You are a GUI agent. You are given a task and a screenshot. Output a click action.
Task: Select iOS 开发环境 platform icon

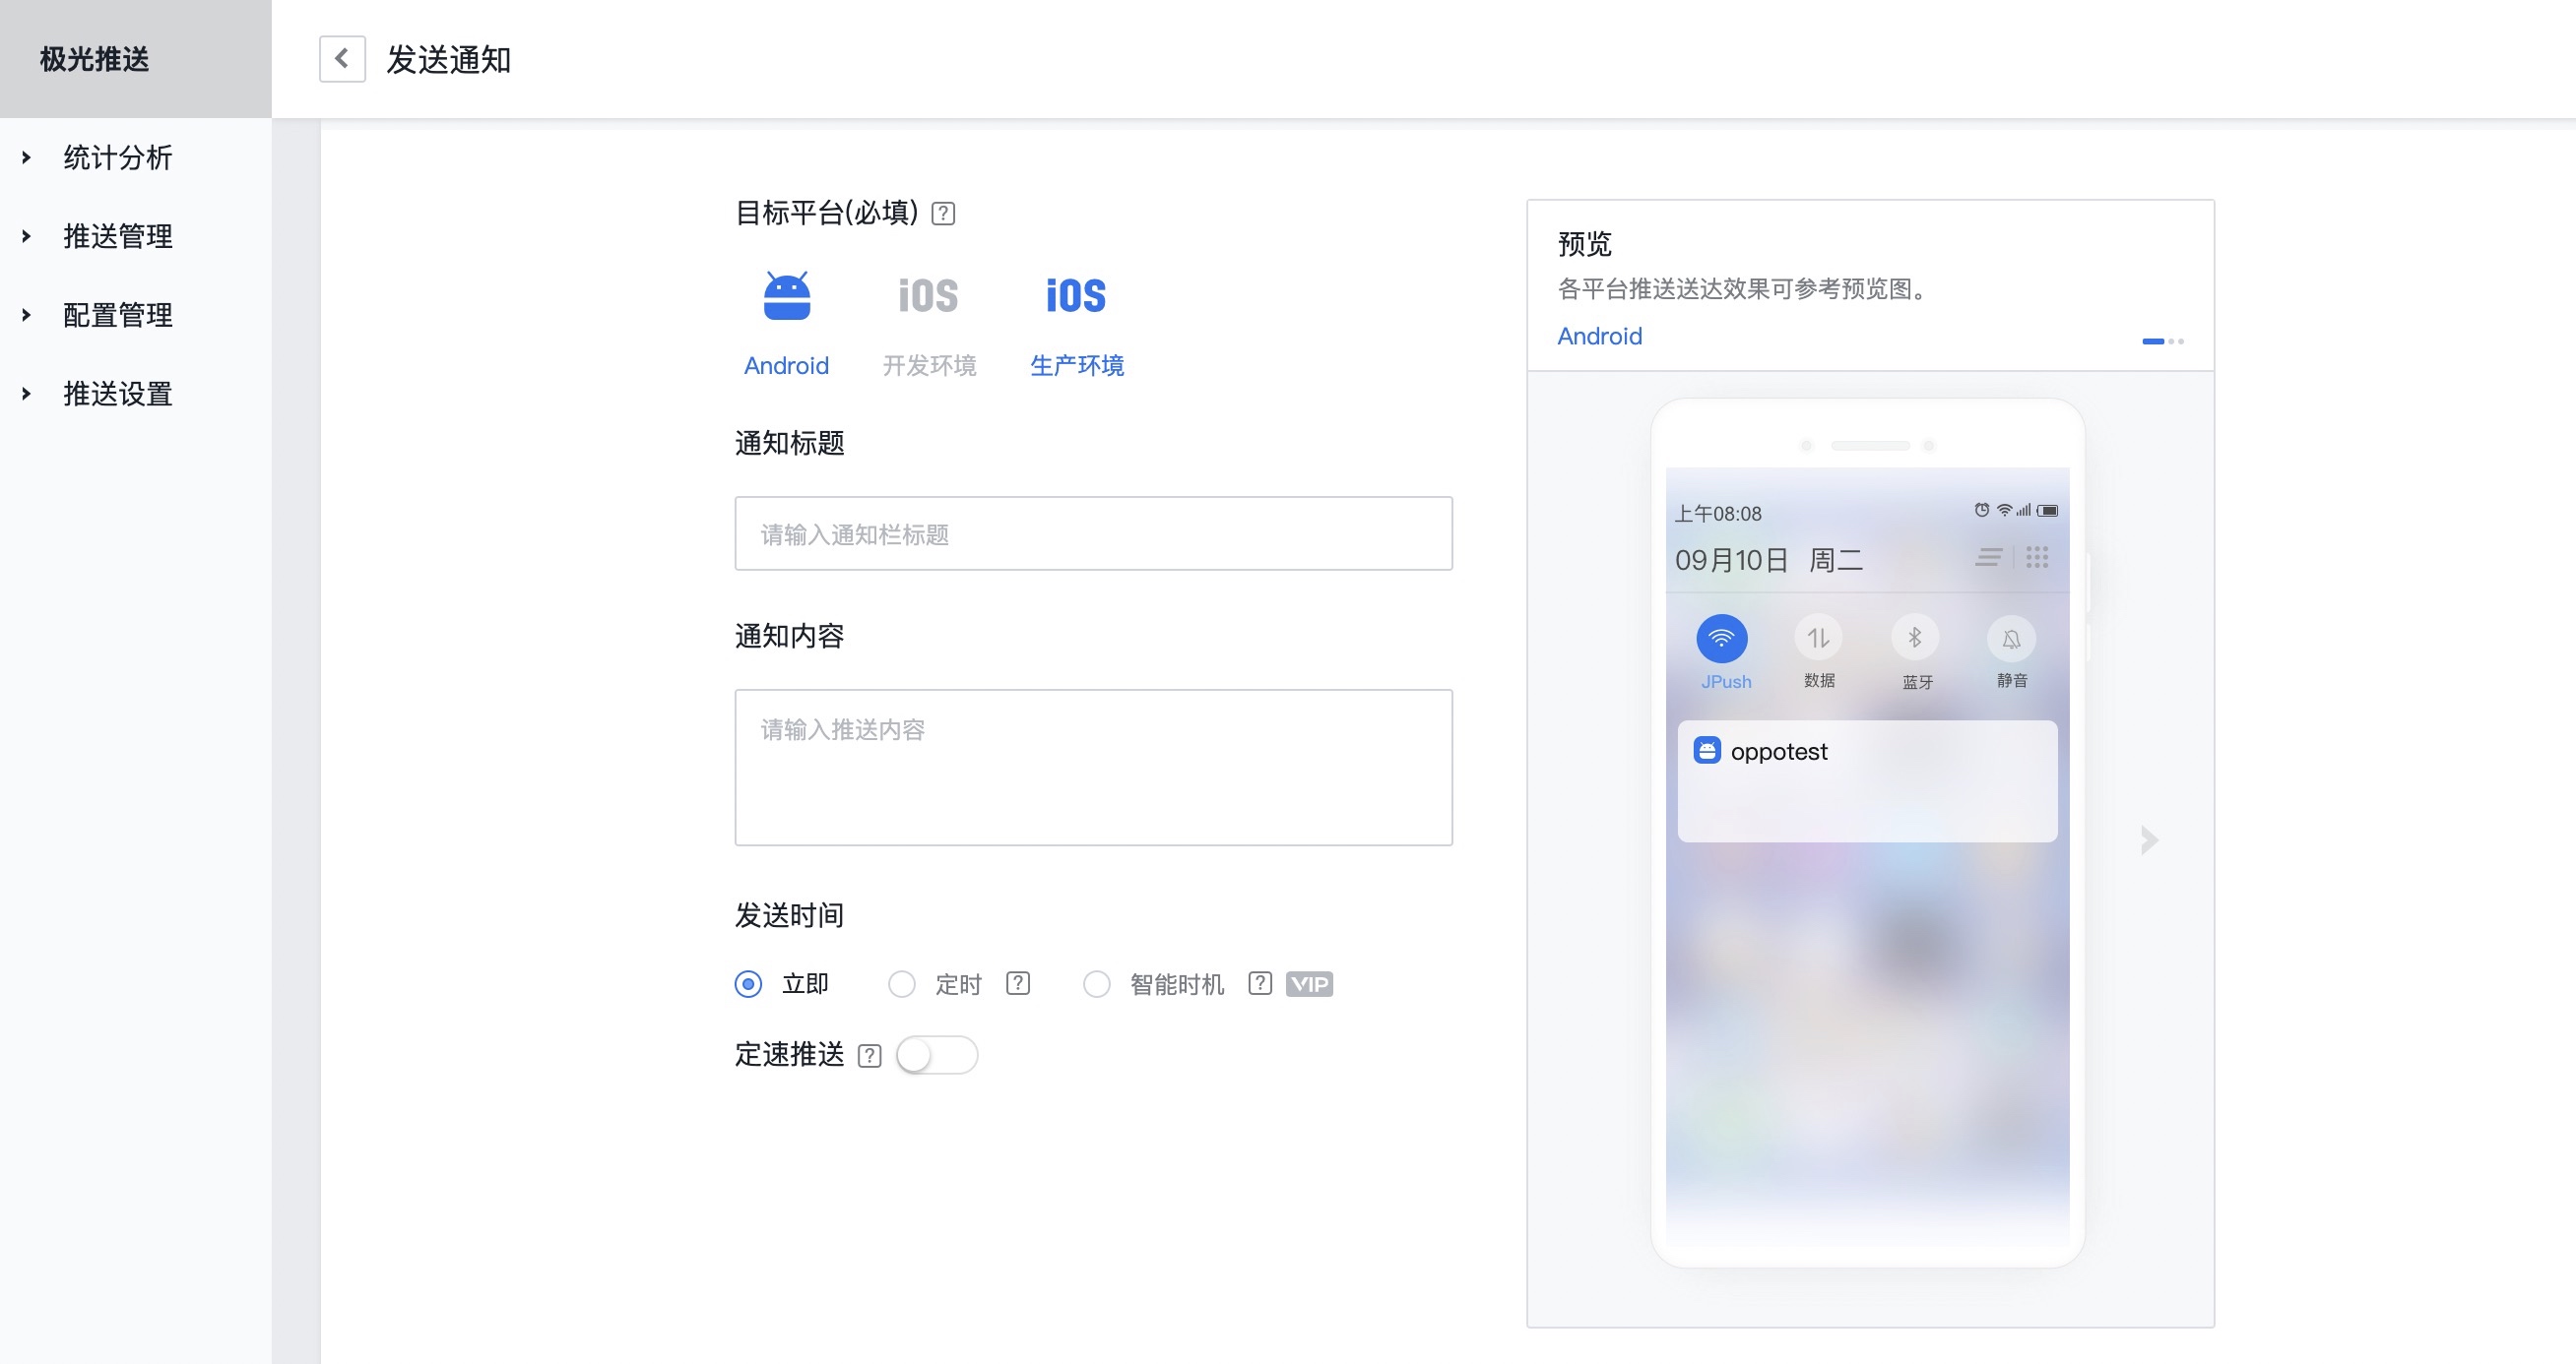click(x=928, y=296)
